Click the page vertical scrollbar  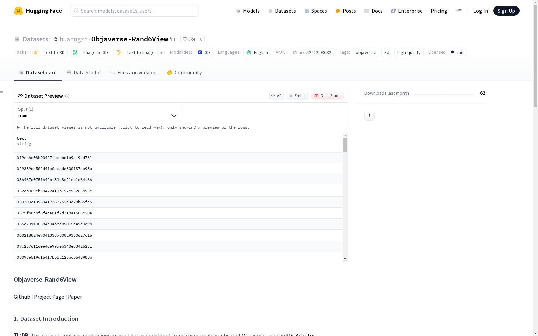pos(535,55)
